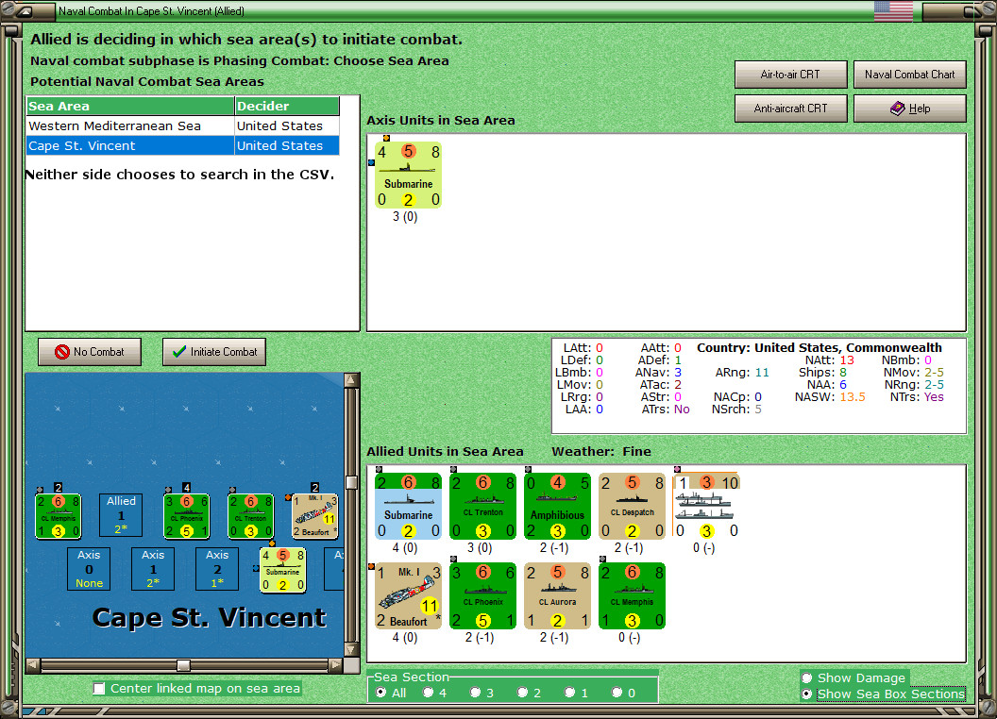Click the United States flag icon
This screenshot has width=997, height=719.
893,10
